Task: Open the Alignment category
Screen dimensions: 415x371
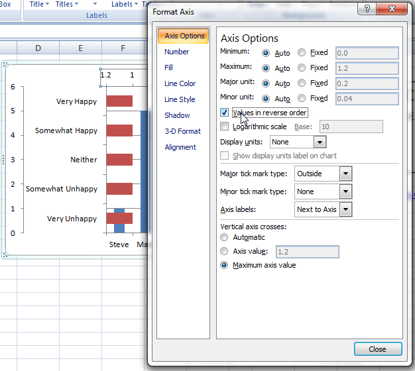Action: [180, 147]
